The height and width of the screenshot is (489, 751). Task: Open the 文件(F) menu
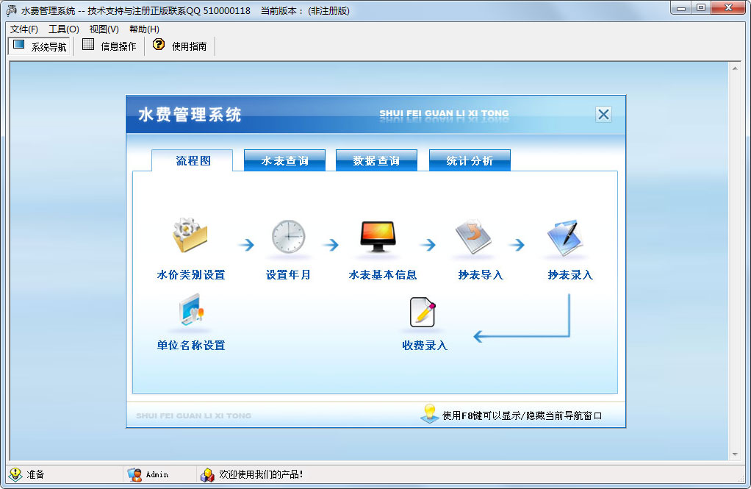click(x=24, y=29)
